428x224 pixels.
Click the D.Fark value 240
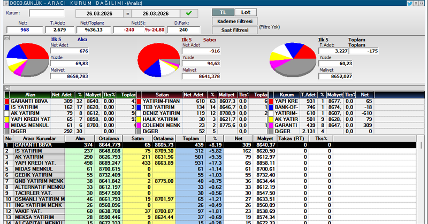pos(184,30)
